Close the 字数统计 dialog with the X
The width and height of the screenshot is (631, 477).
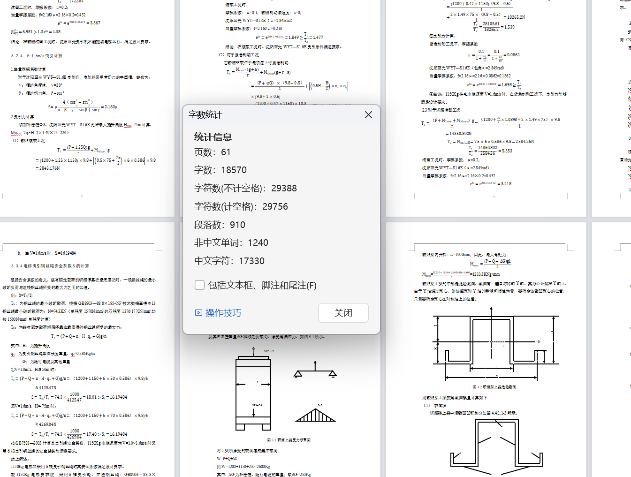(x=368, y=115)
